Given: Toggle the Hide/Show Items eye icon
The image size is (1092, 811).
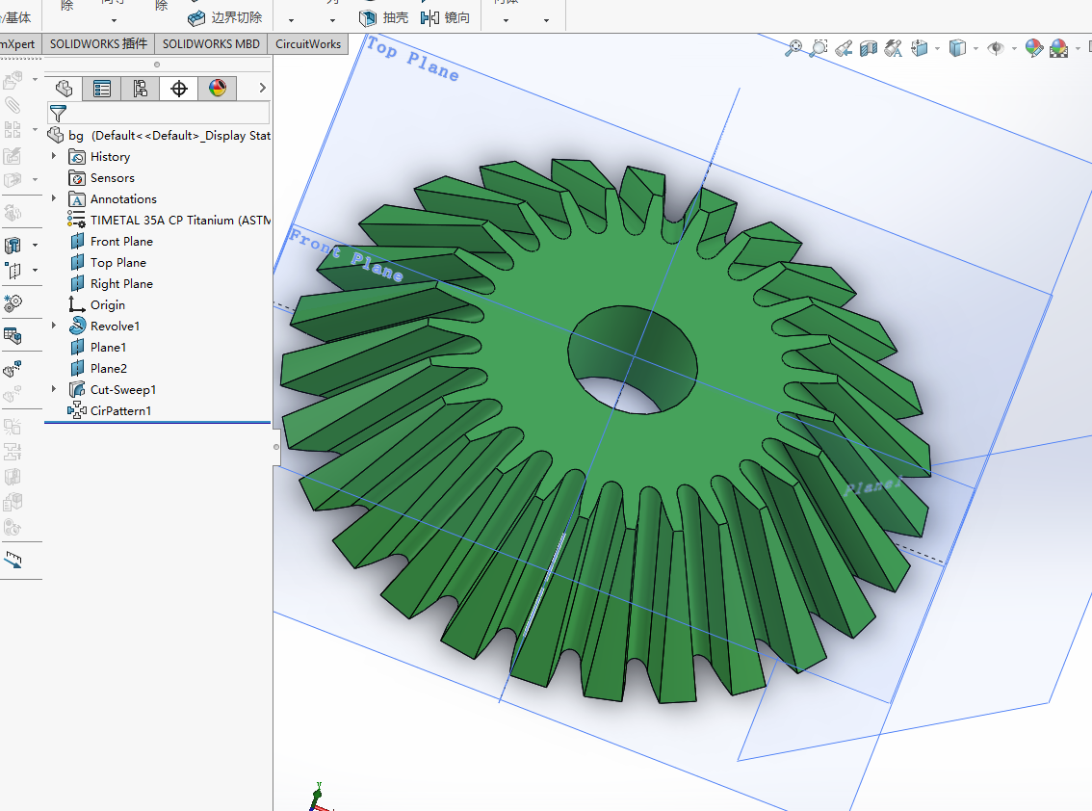Looking at the screenshot, I should (995, 47).
